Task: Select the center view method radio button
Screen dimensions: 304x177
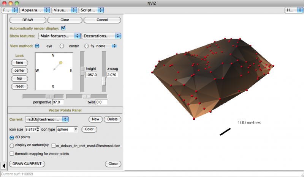Action: pyautogui.click(x=62, y=46)
